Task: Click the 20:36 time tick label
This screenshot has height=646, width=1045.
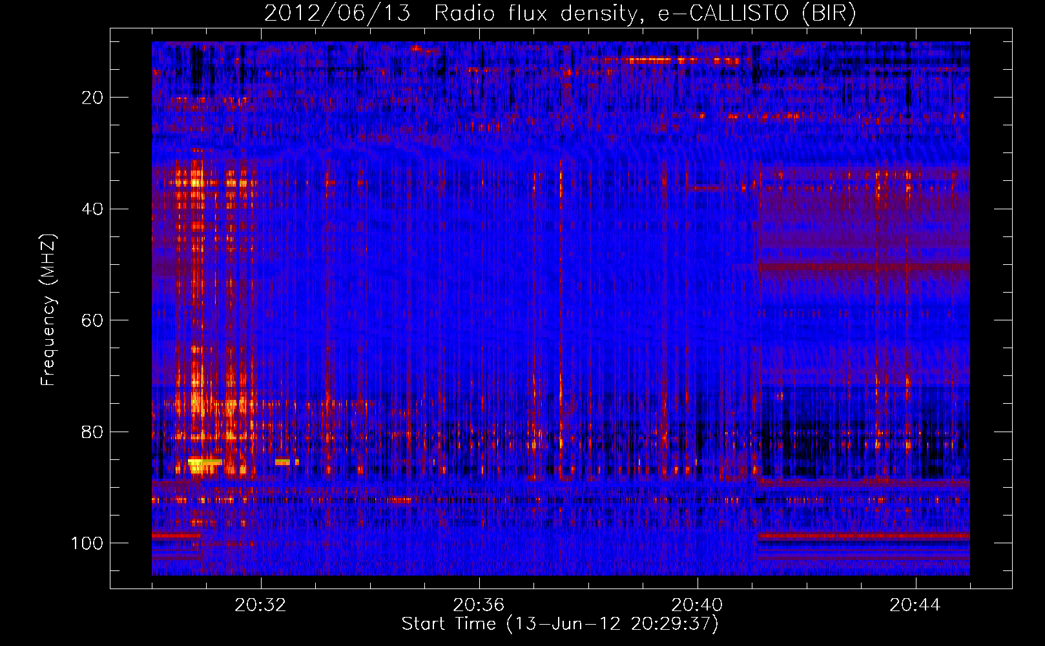Action: pyautogui.click(x=479, y=605)
